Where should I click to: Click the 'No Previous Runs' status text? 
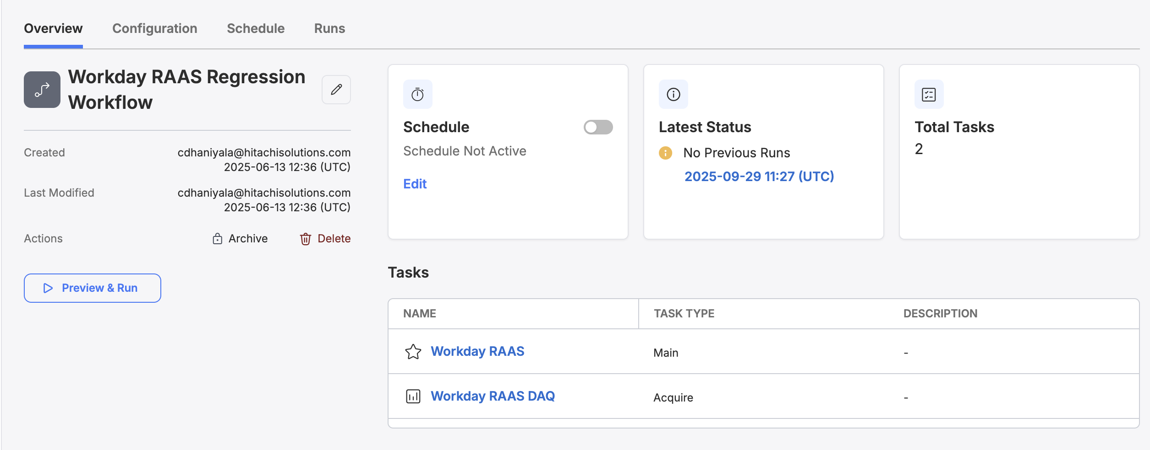click(x=737, y=153)
